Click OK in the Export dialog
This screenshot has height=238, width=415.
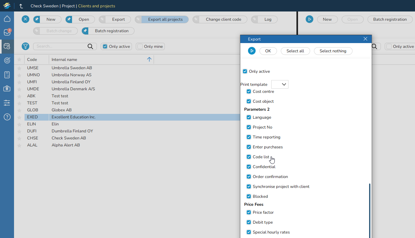pos(268,51)
